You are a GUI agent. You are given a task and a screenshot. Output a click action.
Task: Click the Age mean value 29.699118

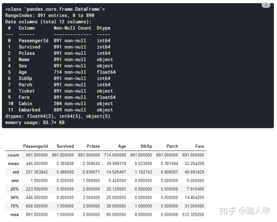click(116, 163)
